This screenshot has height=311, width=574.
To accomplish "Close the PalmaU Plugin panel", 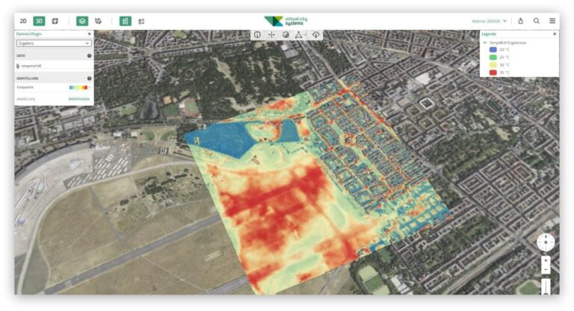I will coord(90,34).
